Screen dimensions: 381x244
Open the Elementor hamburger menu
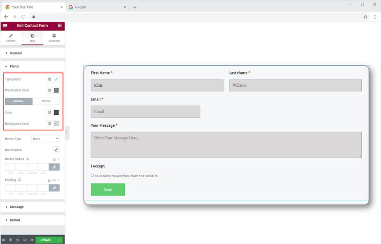[5, 26]
